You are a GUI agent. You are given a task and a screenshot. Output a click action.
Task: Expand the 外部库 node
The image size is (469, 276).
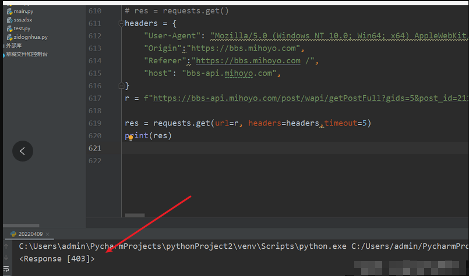13,45
